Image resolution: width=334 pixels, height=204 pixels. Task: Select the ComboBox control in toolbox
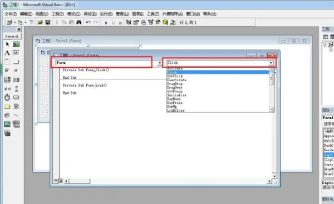[7, 79]
